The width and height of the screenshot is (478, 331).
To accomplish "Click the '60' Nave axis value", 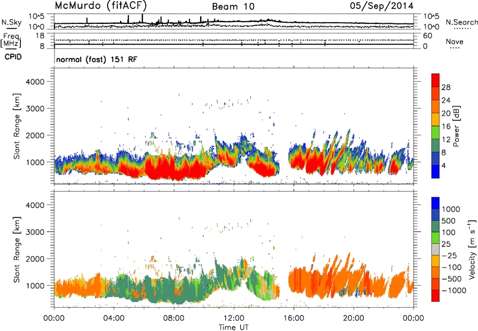I will [x=427, y=36].
